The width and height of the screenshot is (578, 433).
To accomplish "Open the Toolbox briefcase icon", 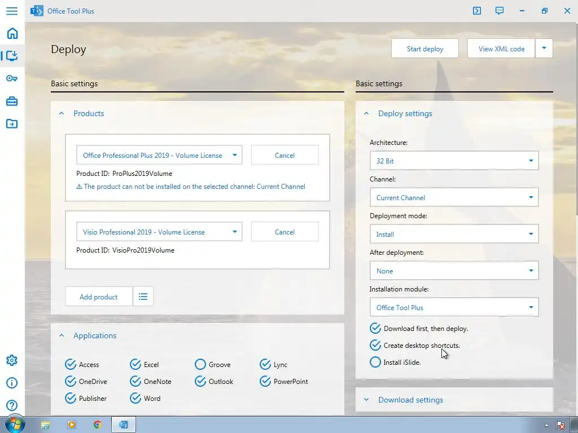I will [12, 101].
